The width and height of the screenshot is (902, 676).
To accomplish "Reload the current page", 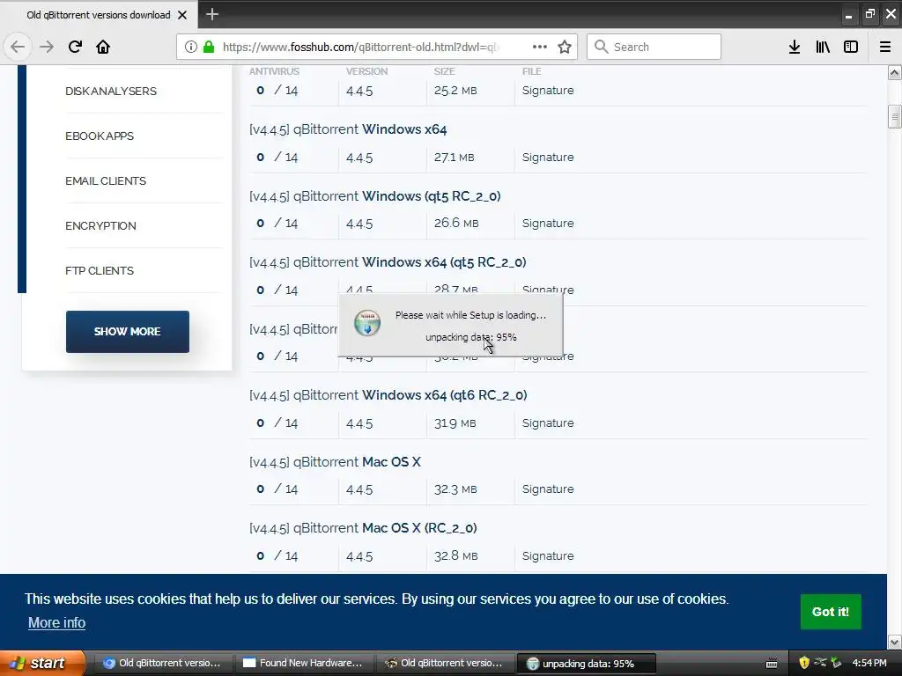I will (x=76, y=47).
